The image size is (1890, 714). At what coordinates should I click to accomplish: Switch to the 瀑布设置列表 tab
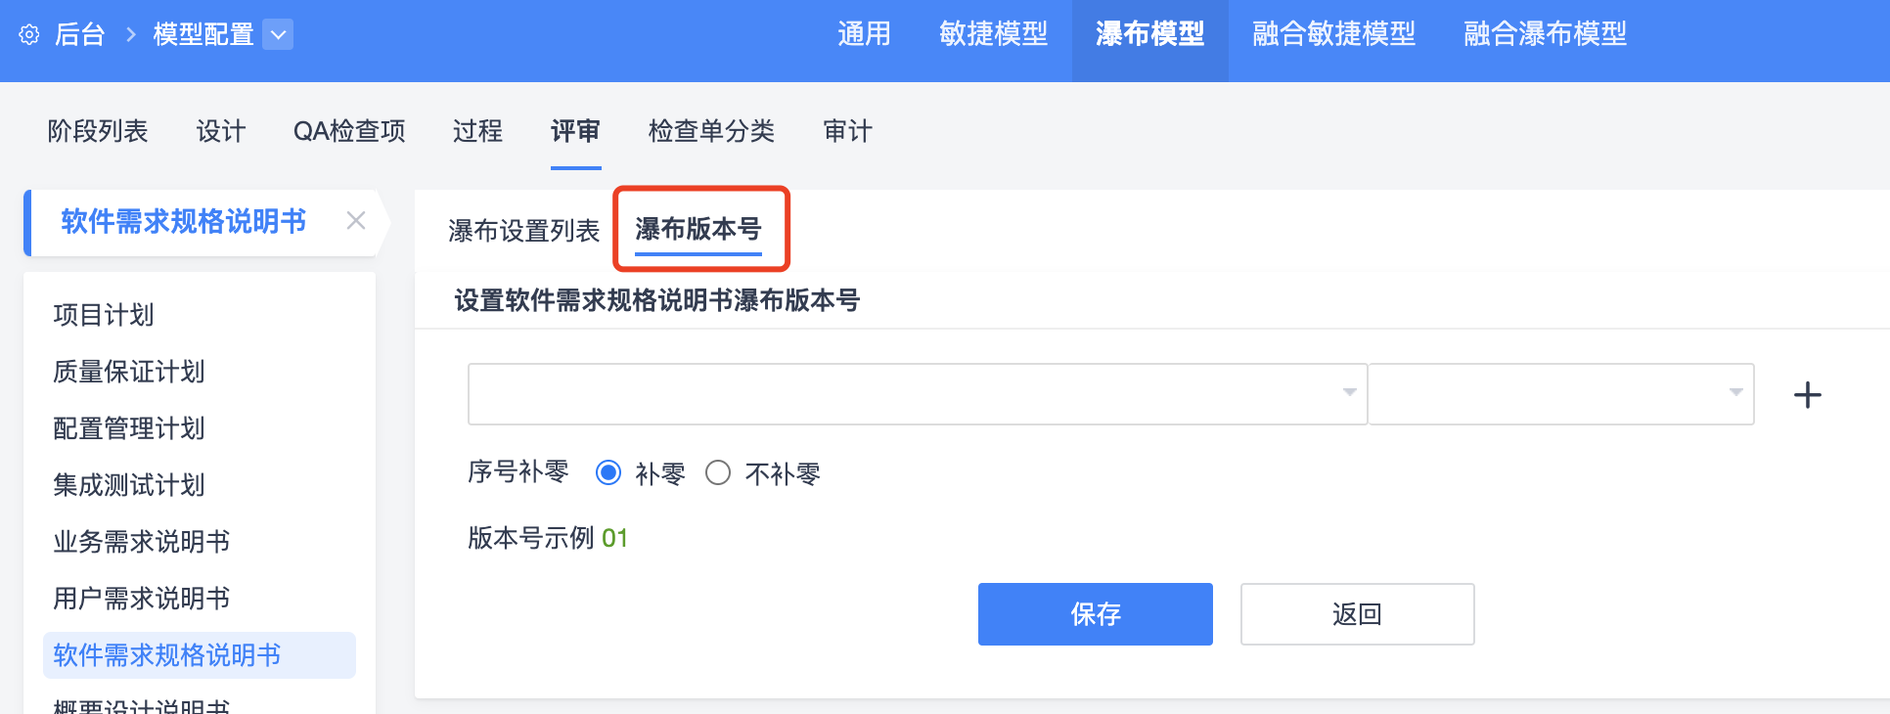coord(523,231)
